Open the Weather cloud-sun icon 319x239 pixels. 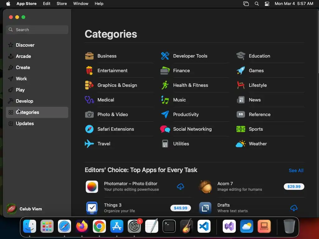point(241,144)
